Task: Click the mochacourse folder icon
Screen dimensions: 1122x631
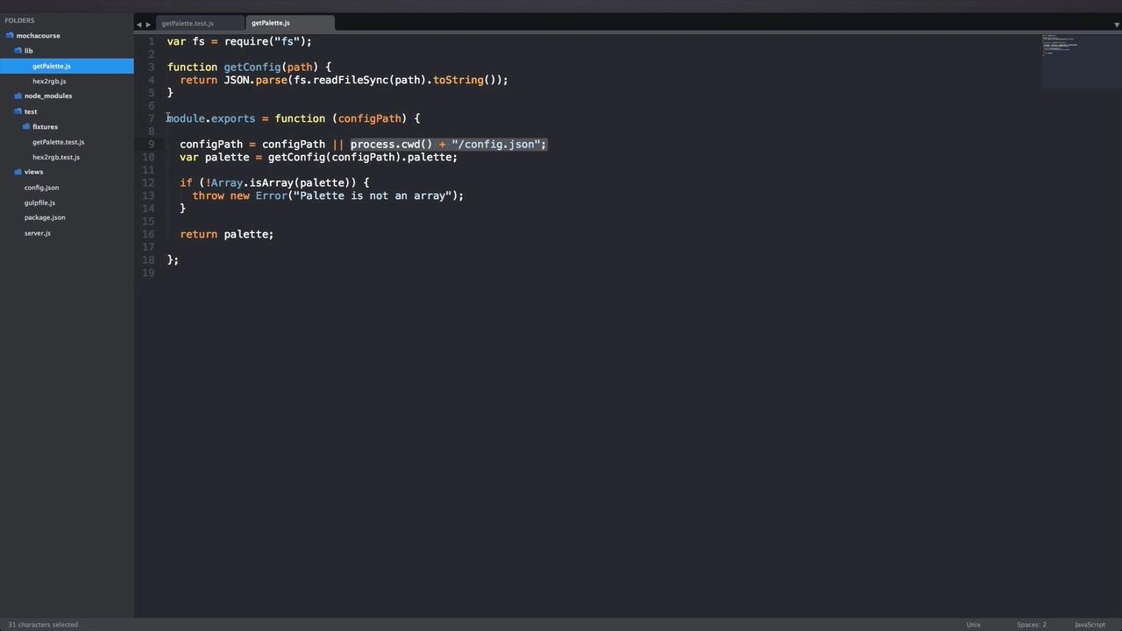Action: pos(10,36)
